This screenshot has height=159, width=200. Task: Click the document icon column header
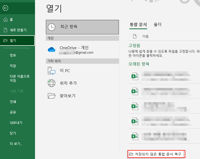tap(135, 36)
